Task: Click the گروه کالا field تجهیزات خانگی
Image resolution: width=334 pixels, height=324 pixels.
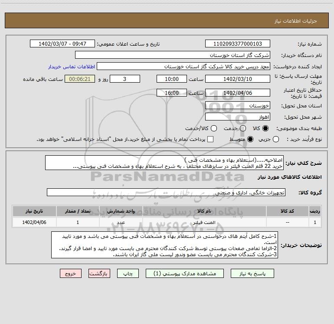Action: point(166,192)
